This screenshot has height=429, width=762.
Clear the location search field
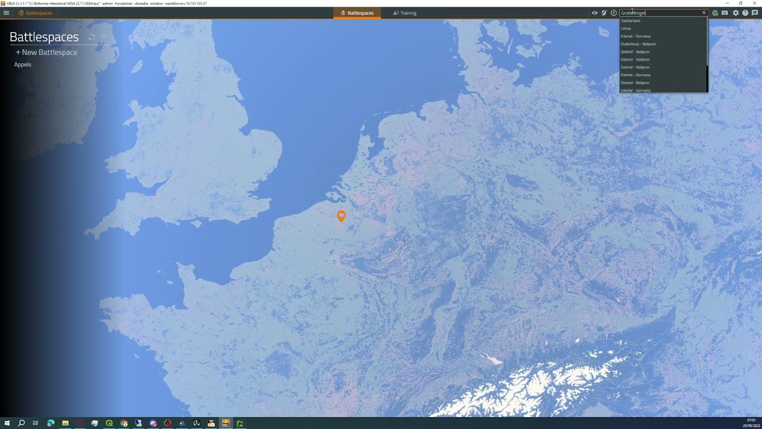click(704, 13)
